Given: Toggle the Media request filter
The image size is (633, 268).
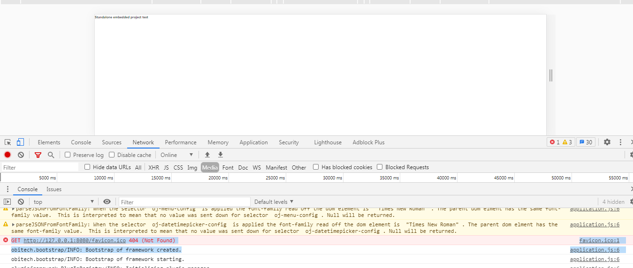Looking at the screenshot, I should [x=210, y=167].
